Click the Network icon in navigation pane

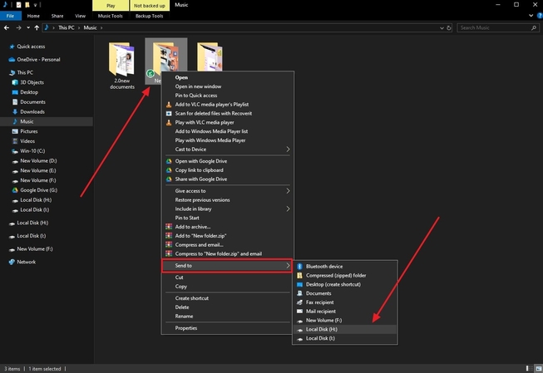click(x=11, y=262)
